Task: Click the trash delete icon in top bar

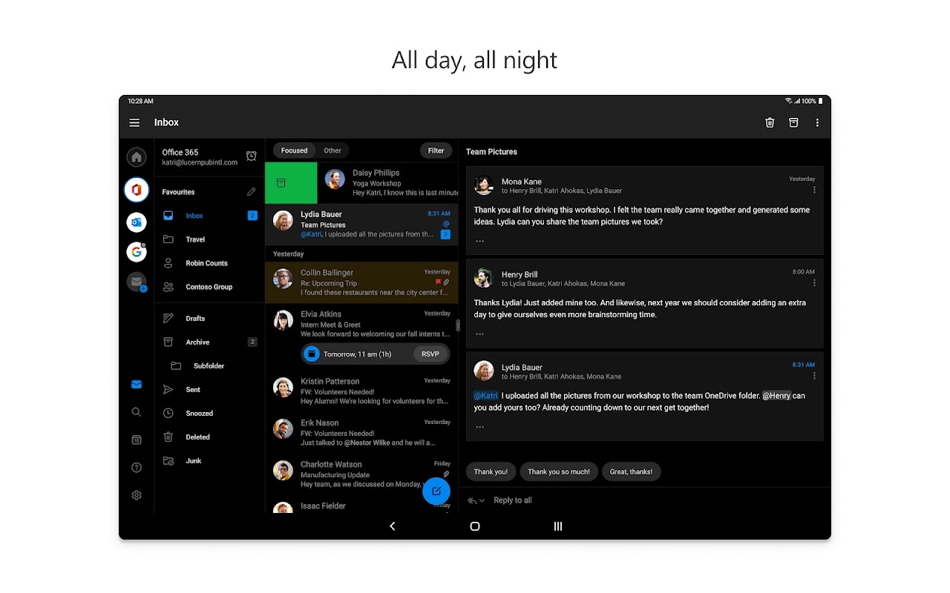Action: click(x=770, y=123)
